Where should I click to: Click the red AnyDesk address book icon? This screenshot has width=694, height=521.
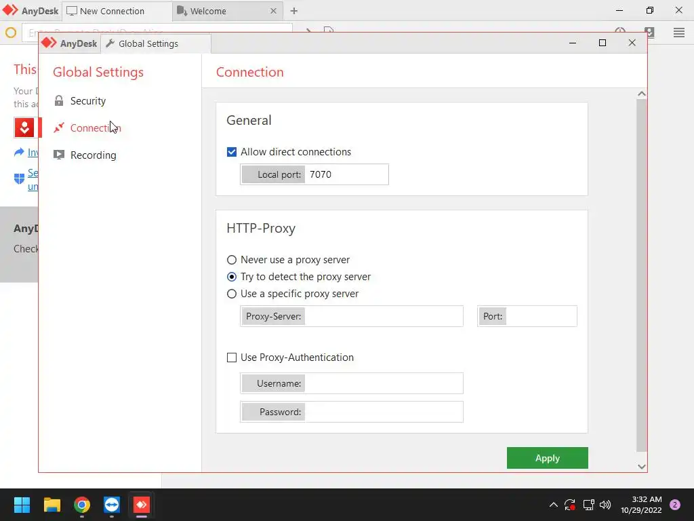pos(24,128)
